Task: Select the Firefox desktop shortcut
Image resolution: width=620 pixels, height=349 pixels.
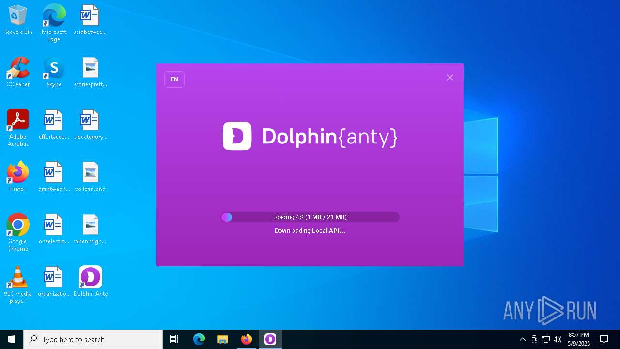Action: coord(18,177)
